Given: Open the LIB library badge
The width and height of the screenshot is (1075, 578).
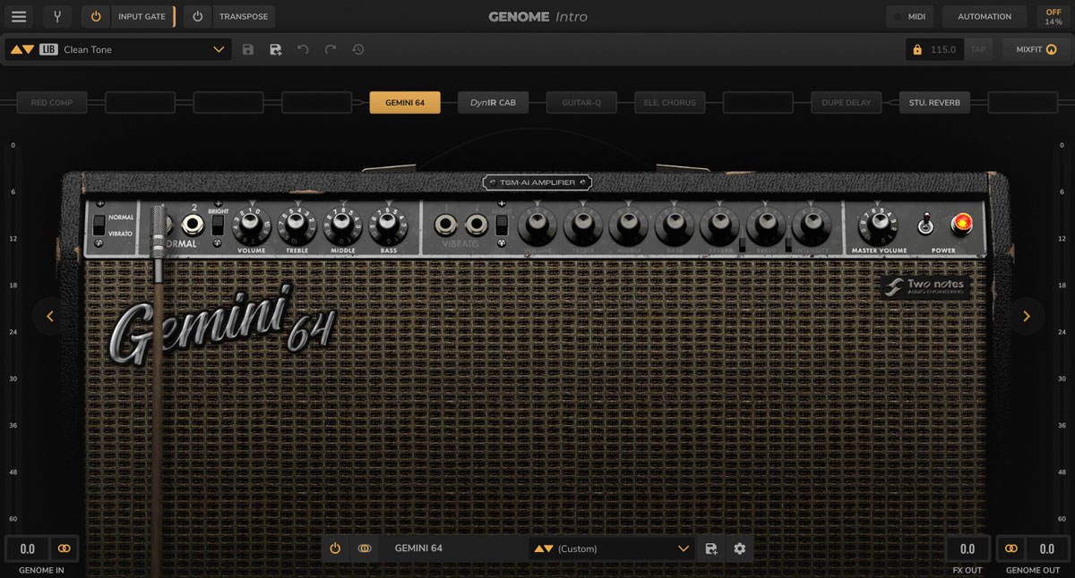Looking at the screenshot, I should tap(48, 49).
